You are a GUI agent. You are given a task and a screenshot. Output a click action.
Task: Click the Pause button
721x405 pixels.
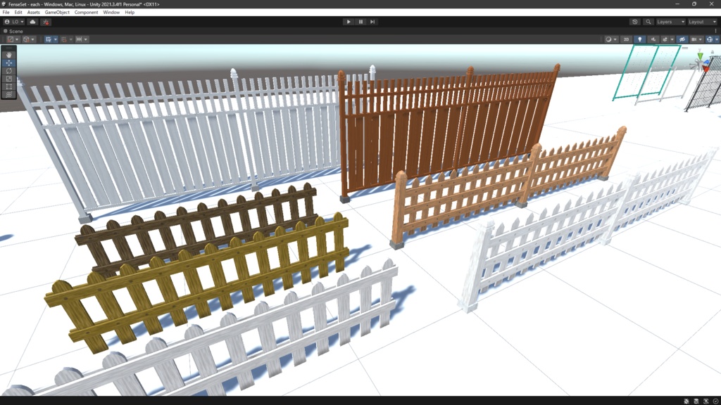[x=360, y=22]
